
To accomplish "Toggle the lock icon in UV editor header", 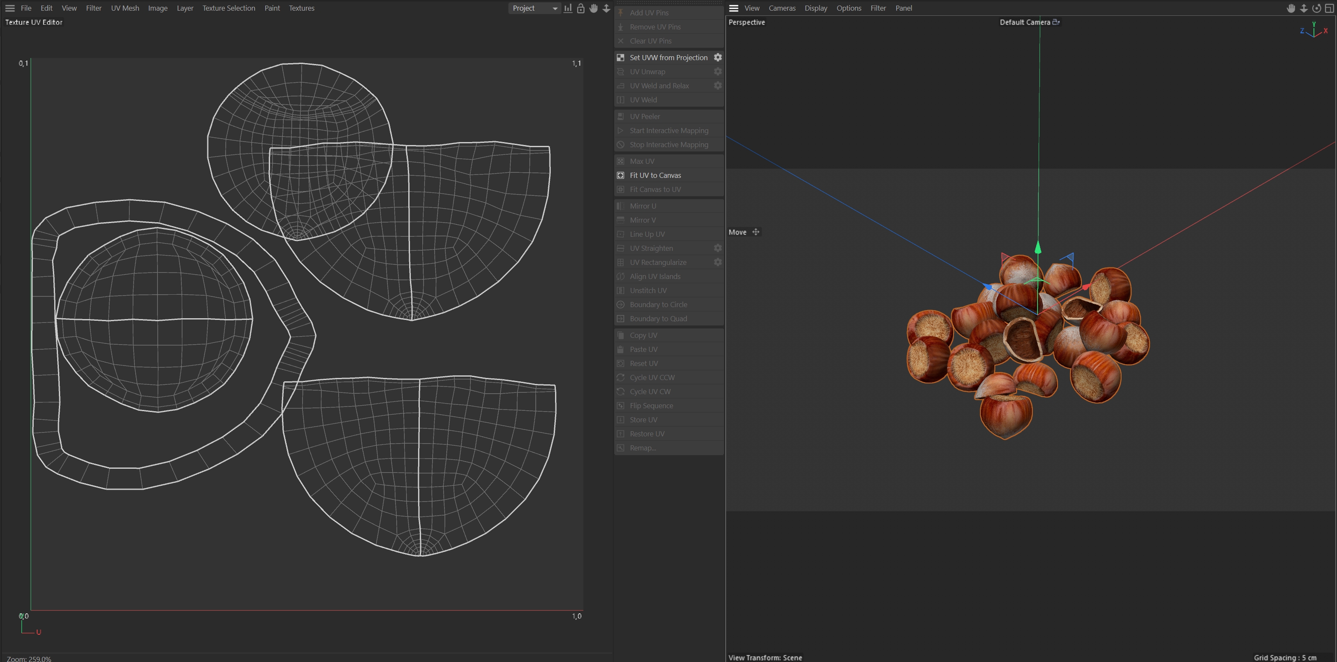I will [x=581, y=8].
